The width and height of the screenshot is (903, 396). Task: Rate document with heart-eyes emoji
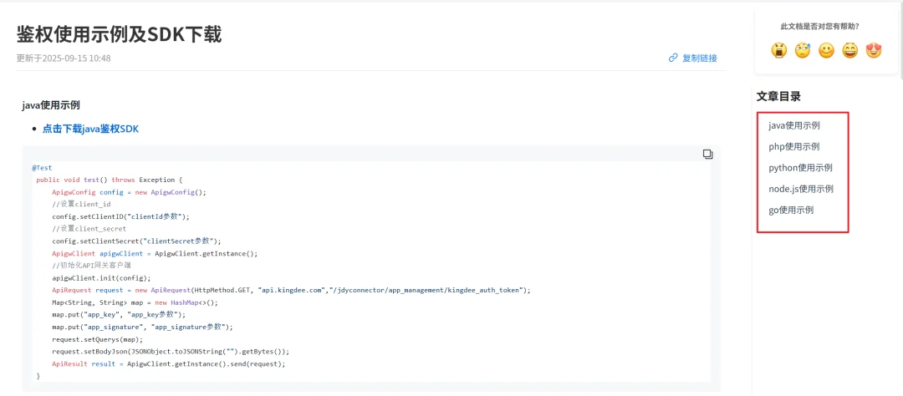pos(874,51)
